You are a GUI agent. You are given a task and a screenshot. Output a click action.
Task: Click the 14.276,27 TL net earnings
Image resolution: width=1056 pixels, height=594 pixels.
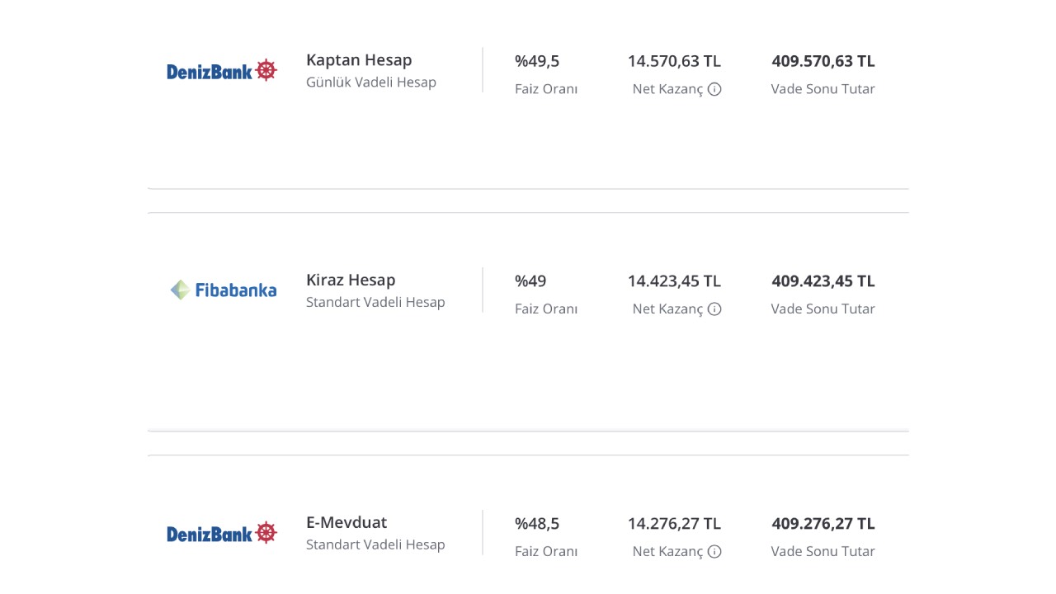[x=674, y=523]
